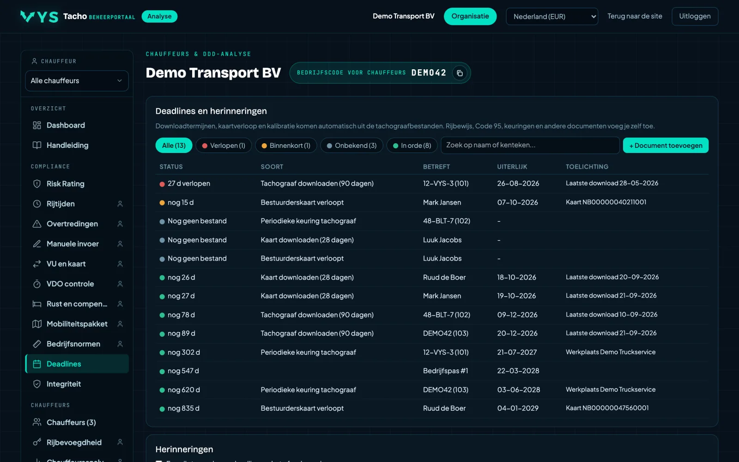The width and height of the screenshot is (739, 462).
Task: Click '21-07-2027' deadline date
Action: pos(517,353)
